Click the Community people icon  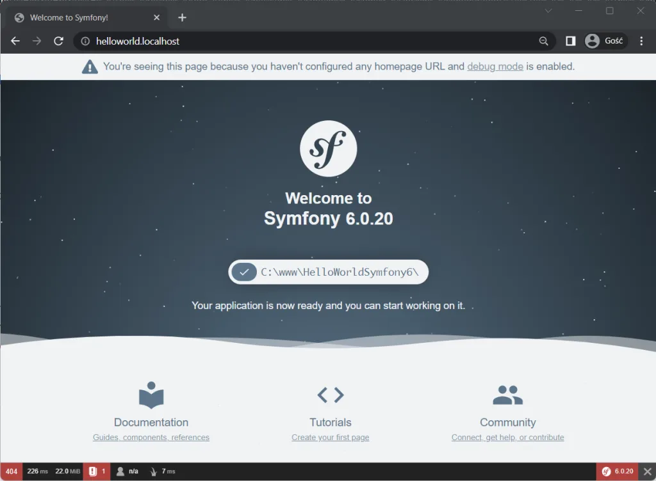pos(508,395)
